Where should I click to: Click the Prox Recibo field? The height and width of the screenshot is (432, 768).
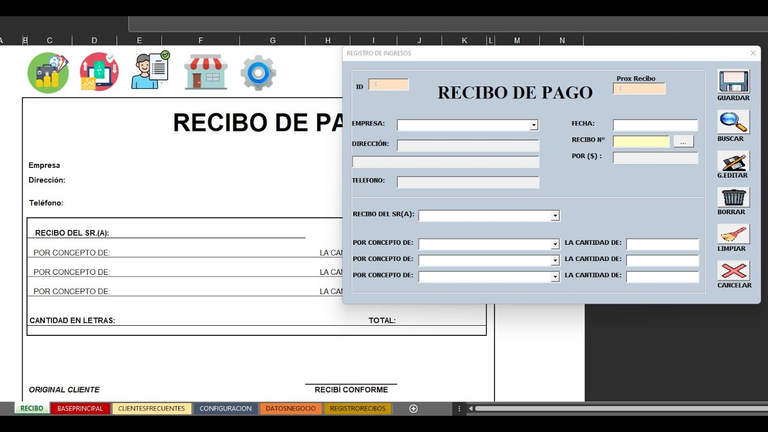[639, 89]
